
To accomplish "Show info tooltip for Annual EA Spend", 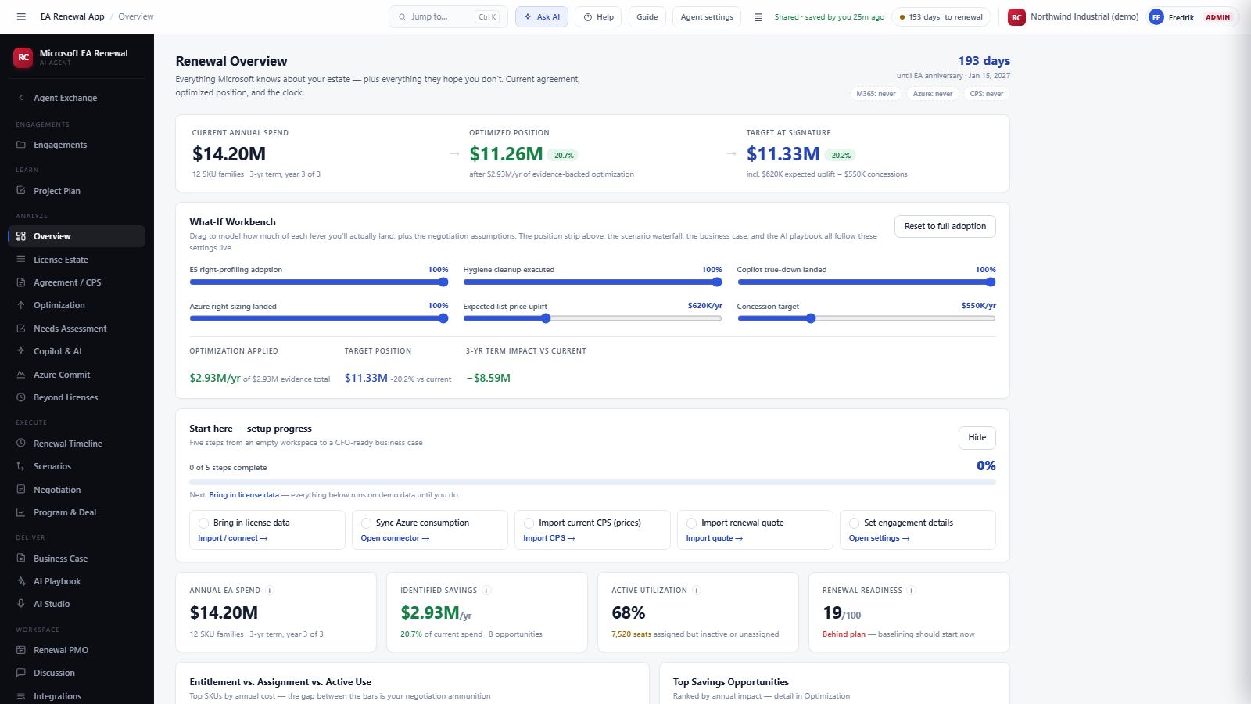I will coord(270,591).
